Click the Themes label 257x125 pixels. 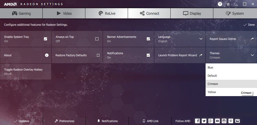pos(215,53)
